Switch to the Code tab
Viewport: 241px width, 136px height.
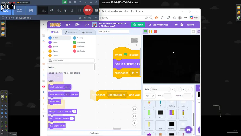click(x=55, y=32)
